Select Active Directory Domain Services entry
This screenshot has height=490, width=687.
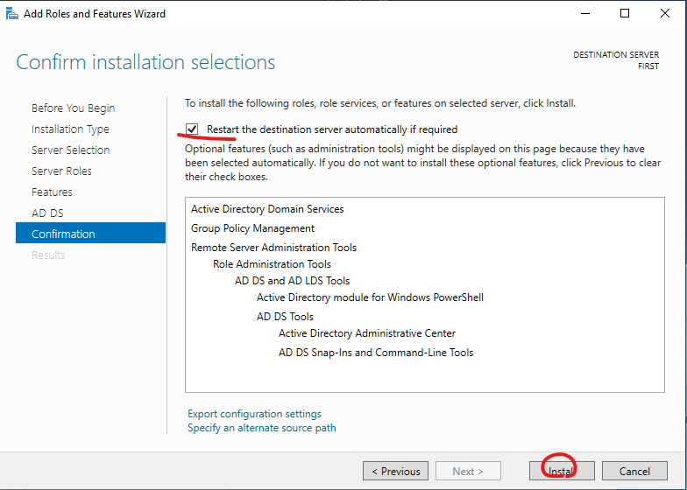click(267, 209)
